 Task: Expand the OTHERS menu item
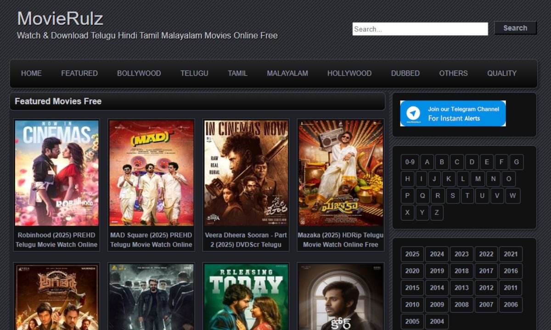pyautogui.click(x=453, y=73)
